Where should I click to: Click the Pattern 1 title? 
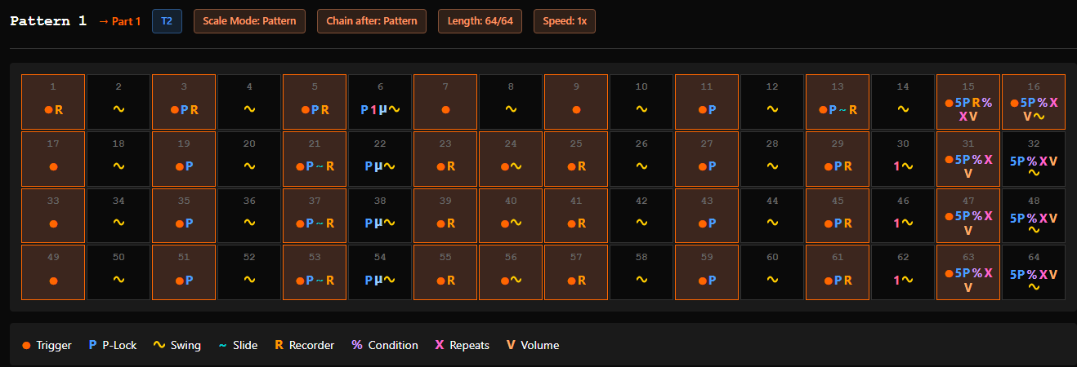(x=48, y=21)
